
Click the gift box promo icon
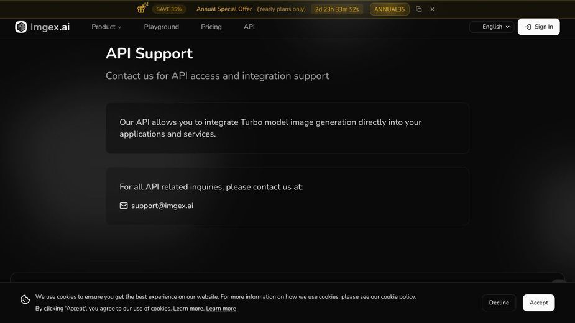tap(142, 7)
